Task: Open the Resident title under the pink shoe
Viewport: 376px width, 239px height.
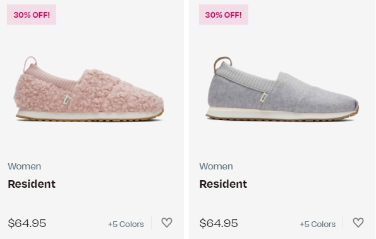Action: (x=32, y=184)
